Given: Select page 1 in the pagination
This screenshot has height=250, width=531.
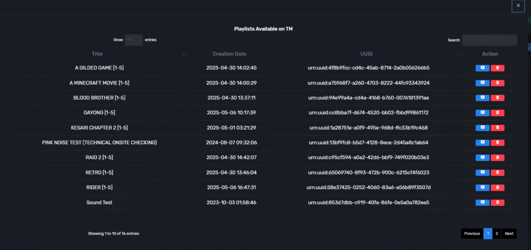Looking at the screenshot, I should click(487, 233).
